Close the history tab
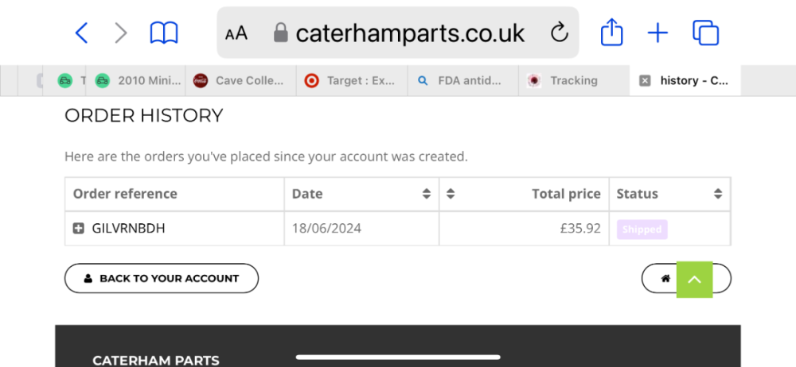This screenshot has height=367, width=796. 645,80
